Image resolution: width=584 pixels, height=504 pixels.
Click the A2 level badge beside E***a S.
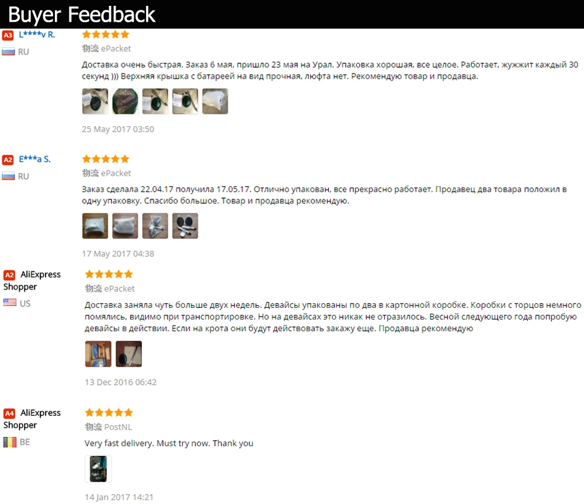click(x=8, y=160)
